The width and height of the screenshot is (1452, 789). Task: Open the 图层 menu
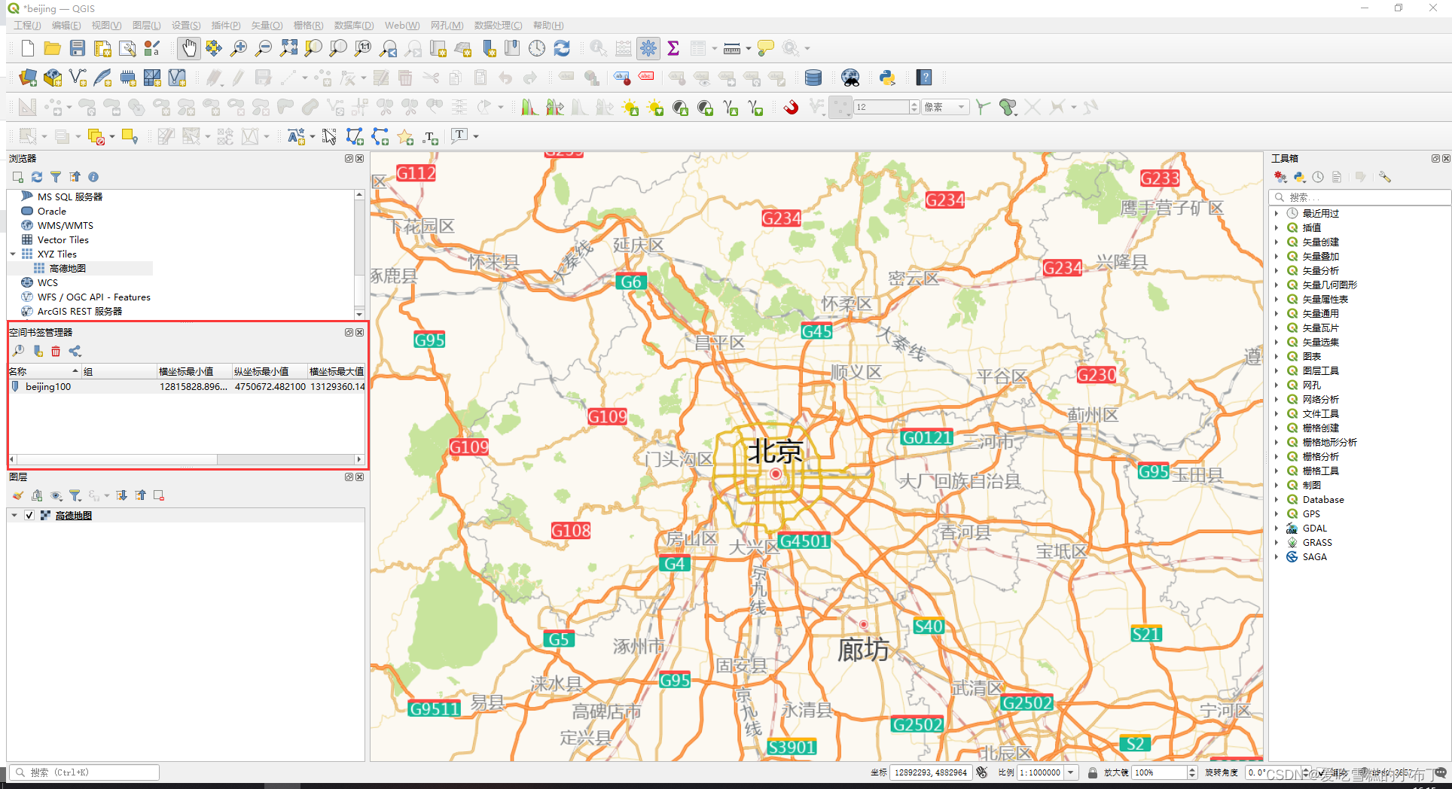(146, 26)
